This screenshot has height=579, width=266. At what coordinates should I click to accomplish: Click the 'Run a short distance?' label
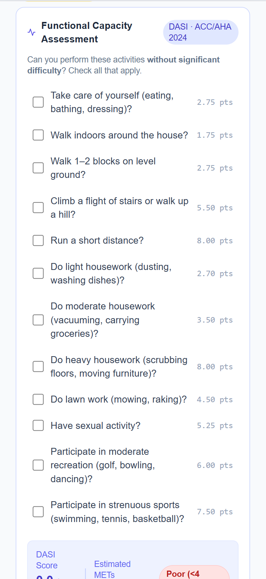(x=97, y=240)
